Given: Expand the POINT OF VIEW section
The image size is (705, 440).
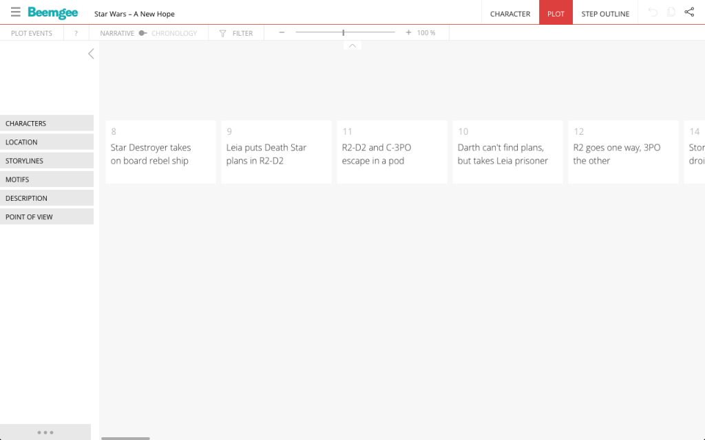Looking at the screenshot, I should coord(47,217).
